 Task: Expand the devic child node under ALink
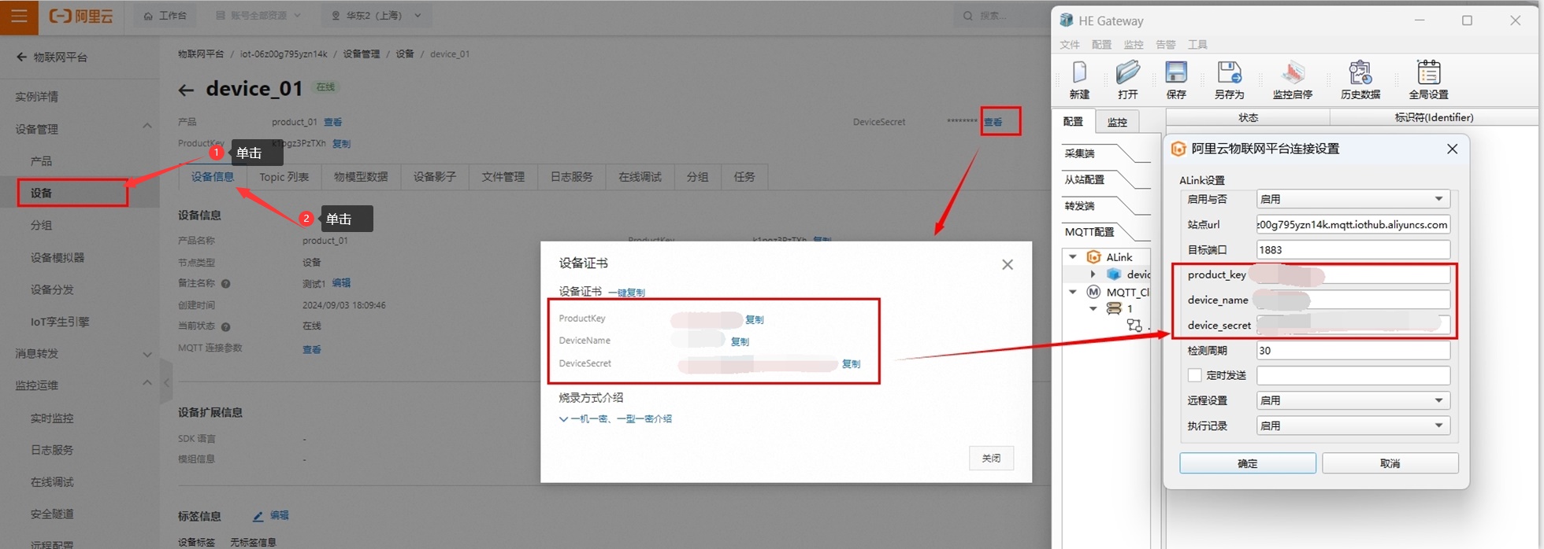[1093, 274]
